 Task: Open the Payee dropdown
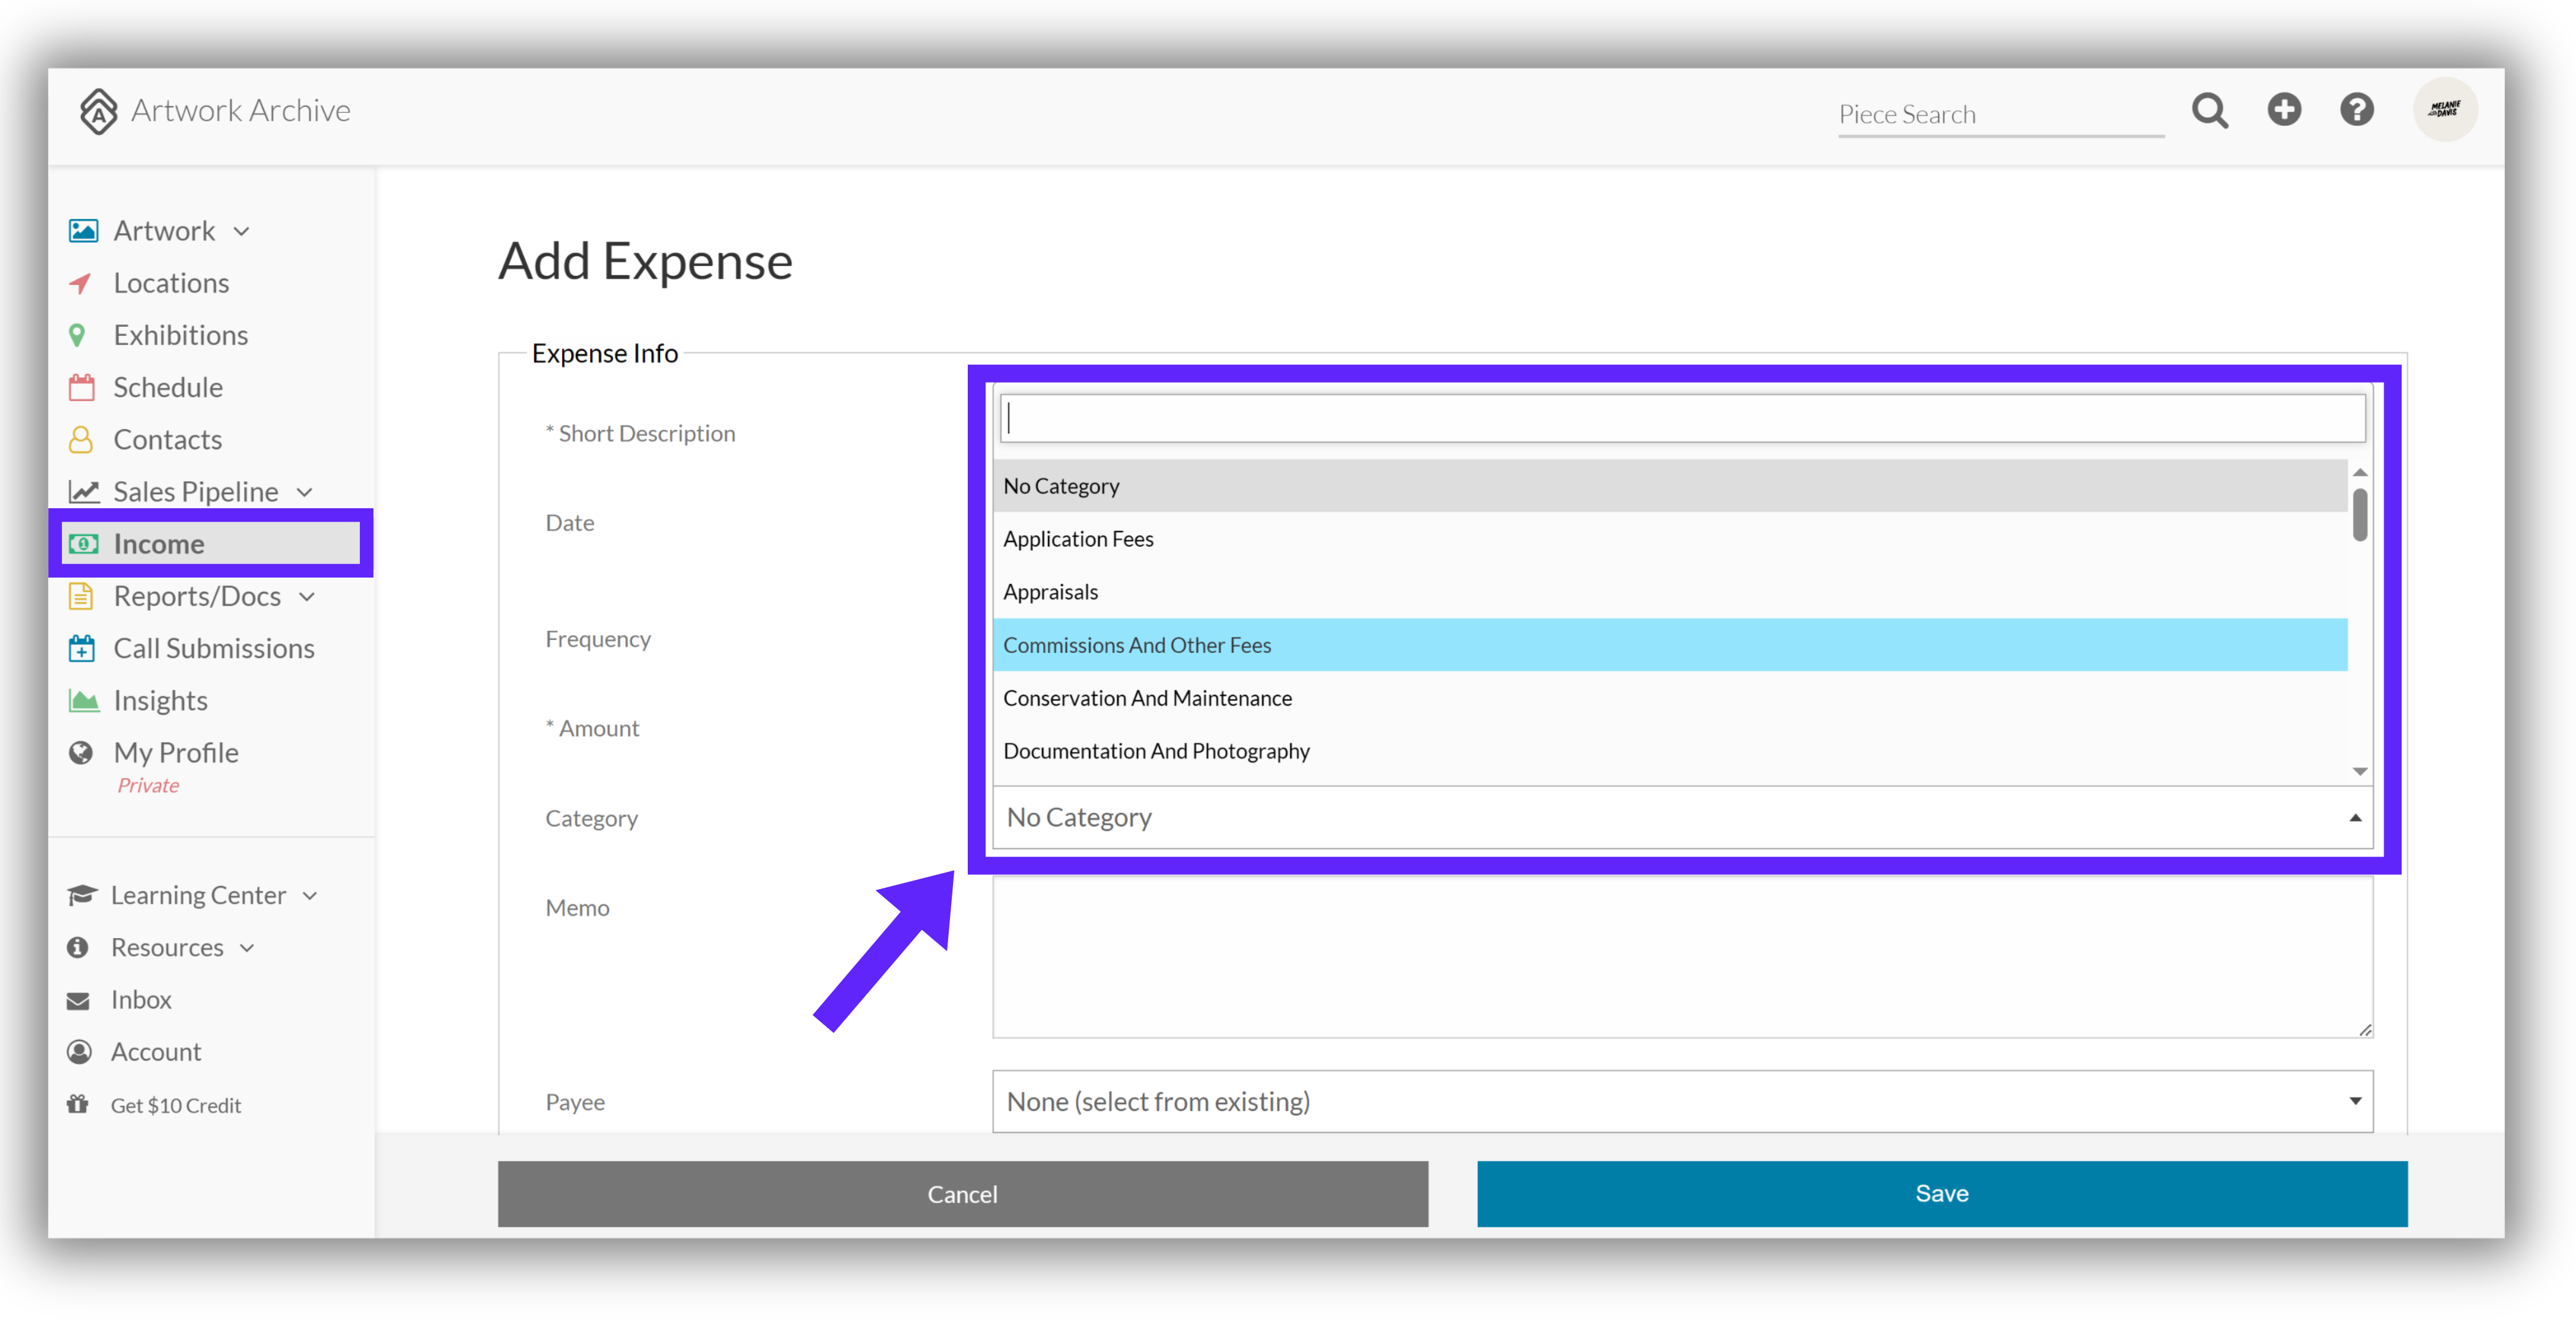point(1682,1101)
